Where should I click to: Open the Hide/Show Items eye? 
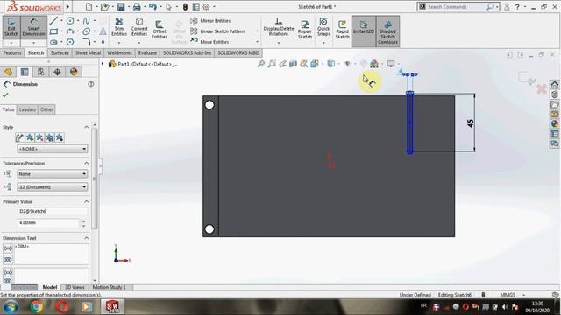click(x=347, y=64)
